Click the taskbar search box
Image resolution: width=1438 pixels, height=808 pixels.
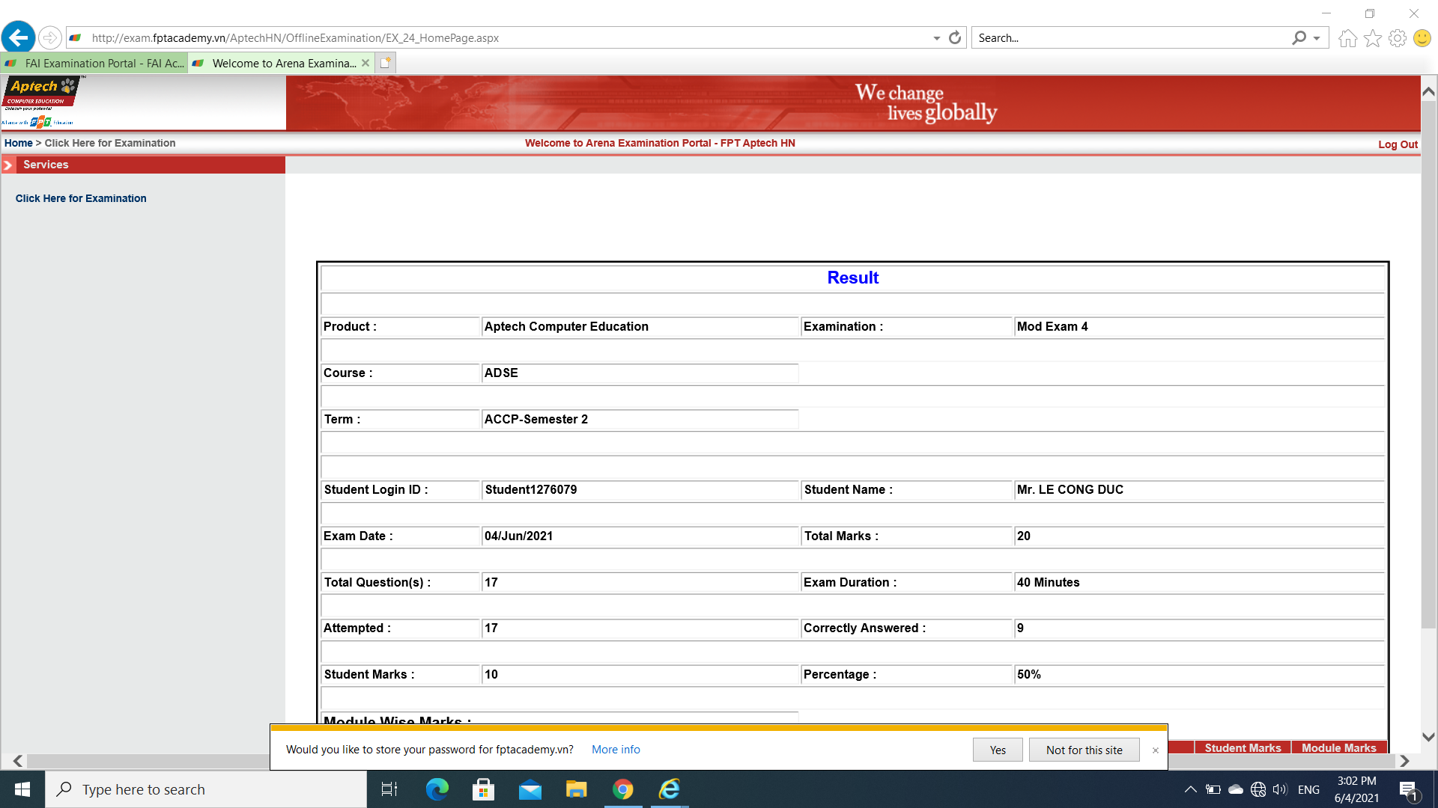click(206, 789)
